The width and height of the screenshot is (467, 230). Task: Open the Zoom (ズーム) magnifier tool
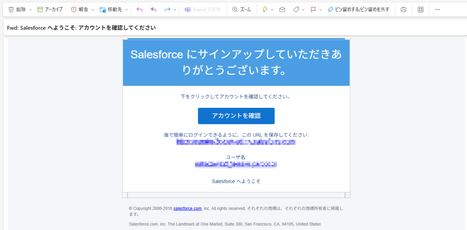241,9
